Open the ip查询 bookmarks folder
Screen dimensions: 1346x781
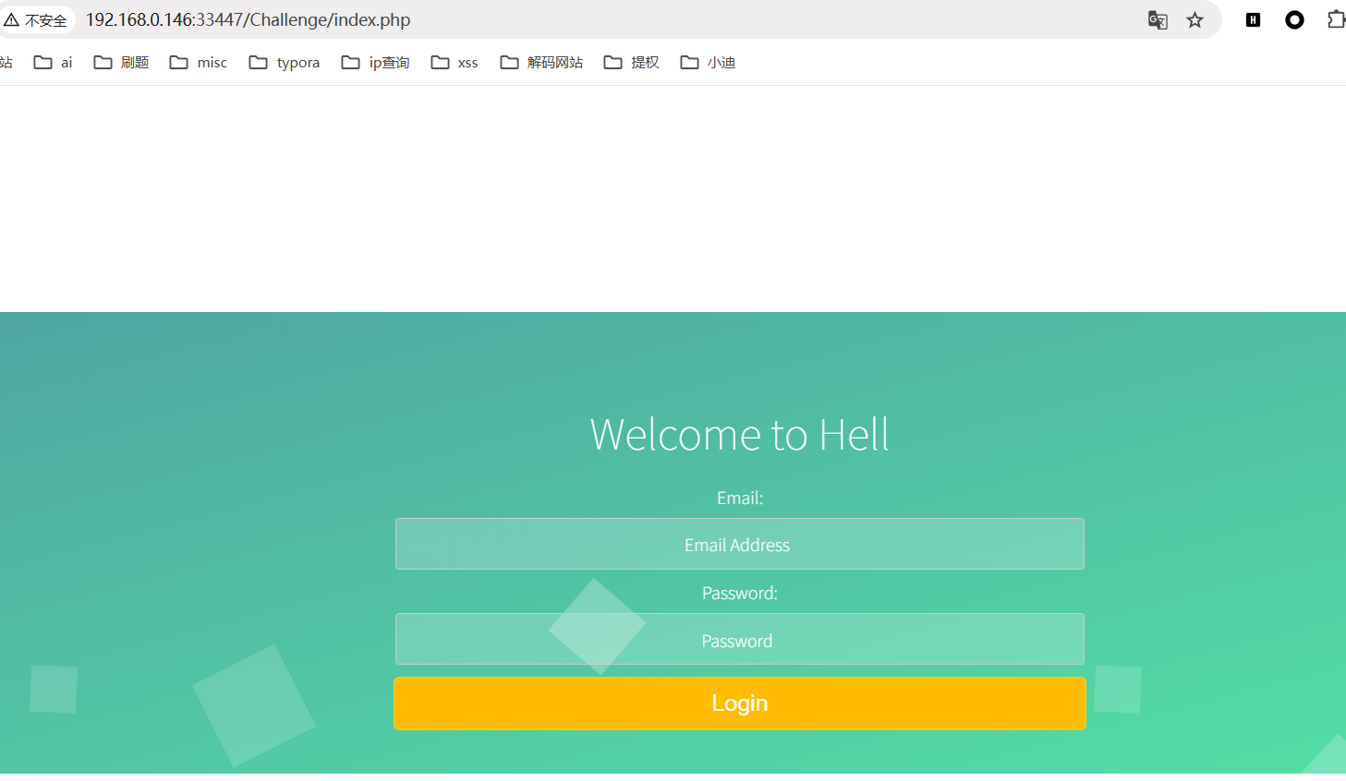(375, 62)
